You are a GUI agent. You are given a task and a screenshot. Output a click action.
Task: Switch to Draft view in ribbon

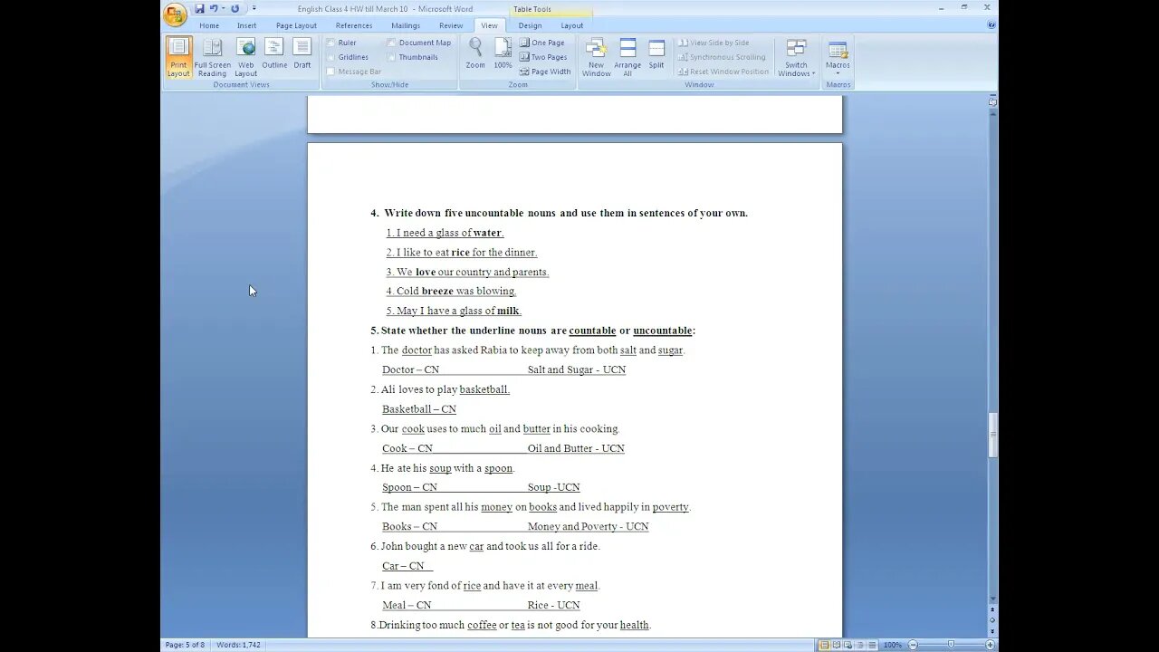302,53
